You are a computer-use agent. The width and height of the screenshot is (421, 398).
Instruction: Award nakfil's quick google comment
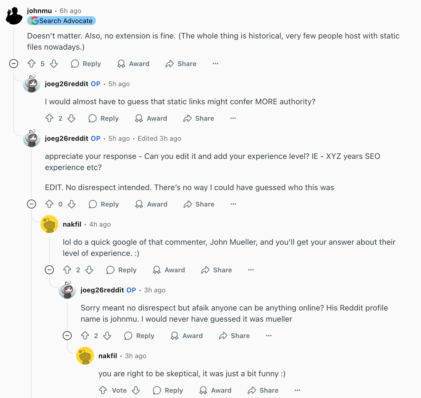point(169,270)
